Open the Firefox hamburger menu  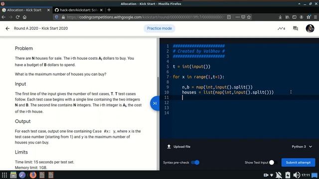(316, 17)
